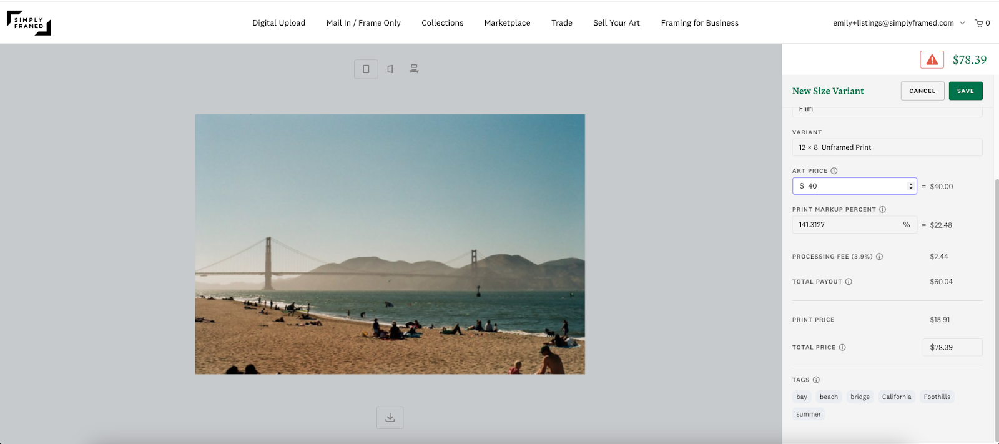The image size is (999, 444).
Task: Open the Marketplace page
Action: 508,23
